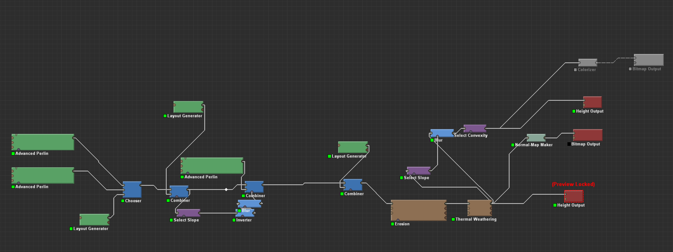
Task: Select the Layout Generator node above the right Combiner
Action: point(353,147)
